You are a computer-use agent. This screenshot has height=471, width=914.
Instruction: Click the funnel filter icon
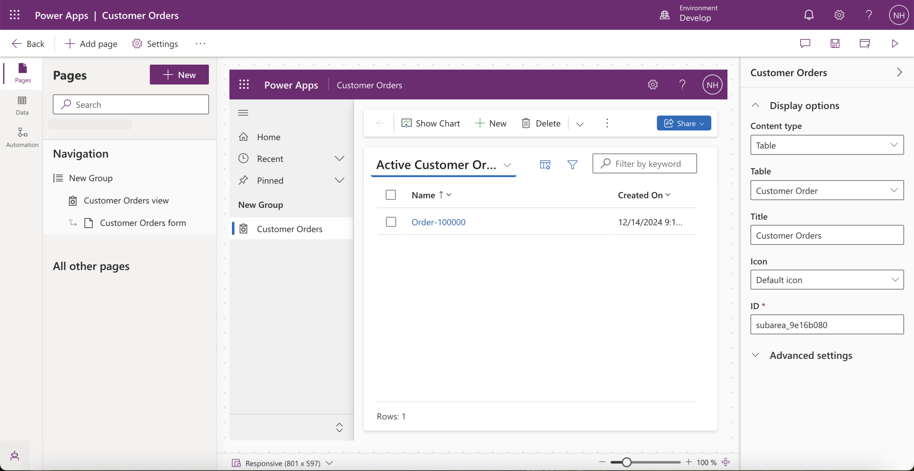pyautogui.click(x=572, y=165)
